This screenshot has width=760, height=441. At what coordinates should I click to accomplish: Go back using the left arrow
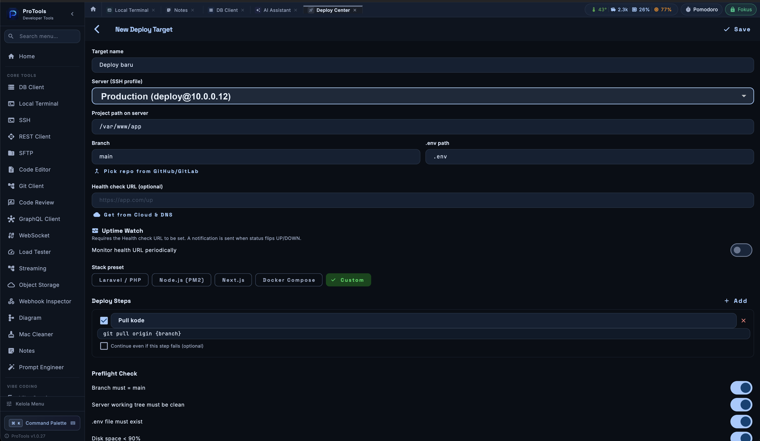(97, 29)
